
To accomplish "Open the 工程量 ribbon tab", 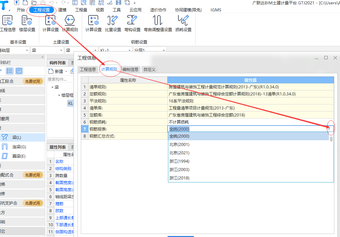I will click(x=81, y=10).
